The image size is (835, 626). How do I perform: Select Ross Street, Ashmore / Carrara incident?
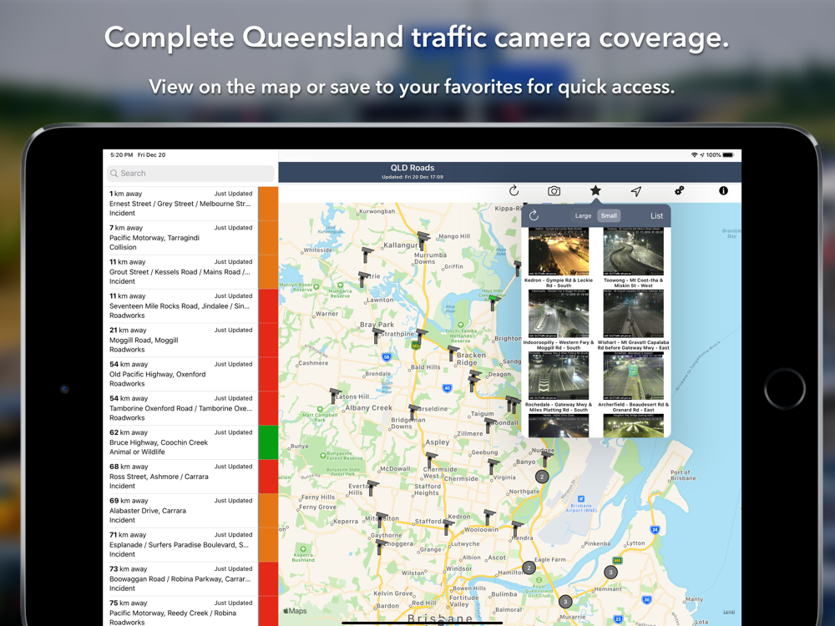(190, 476)
